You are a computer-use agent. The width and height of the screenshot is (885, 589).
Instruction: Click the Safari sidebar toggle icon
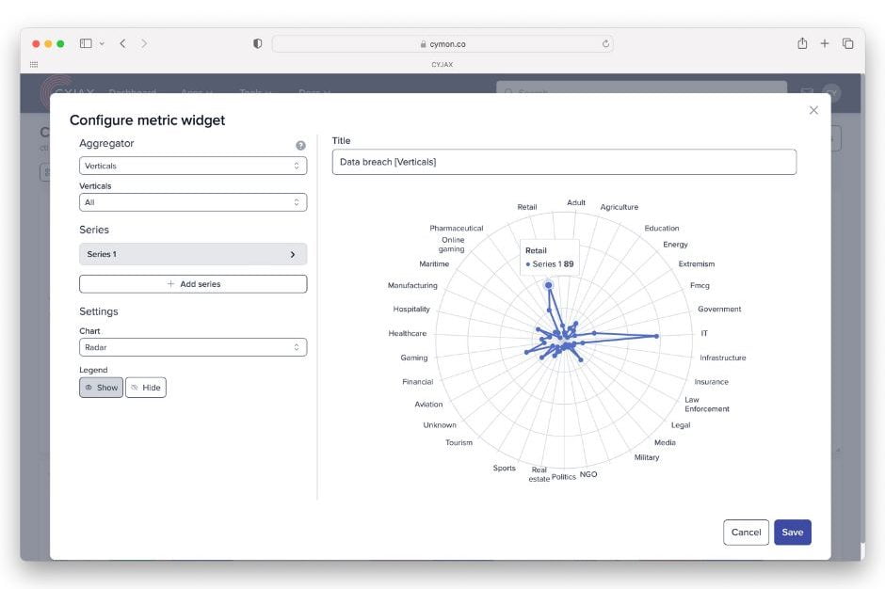click(86, 43)
